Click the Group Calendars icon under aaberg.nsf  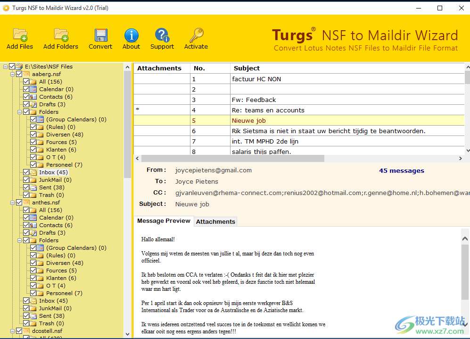pyautogui.click(x=40, y=119)
